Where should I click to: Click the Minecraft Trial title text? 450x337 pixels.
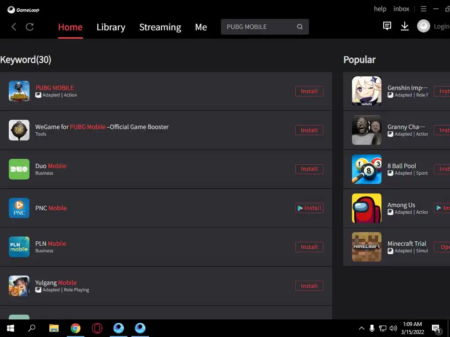[x=406, y=244]
